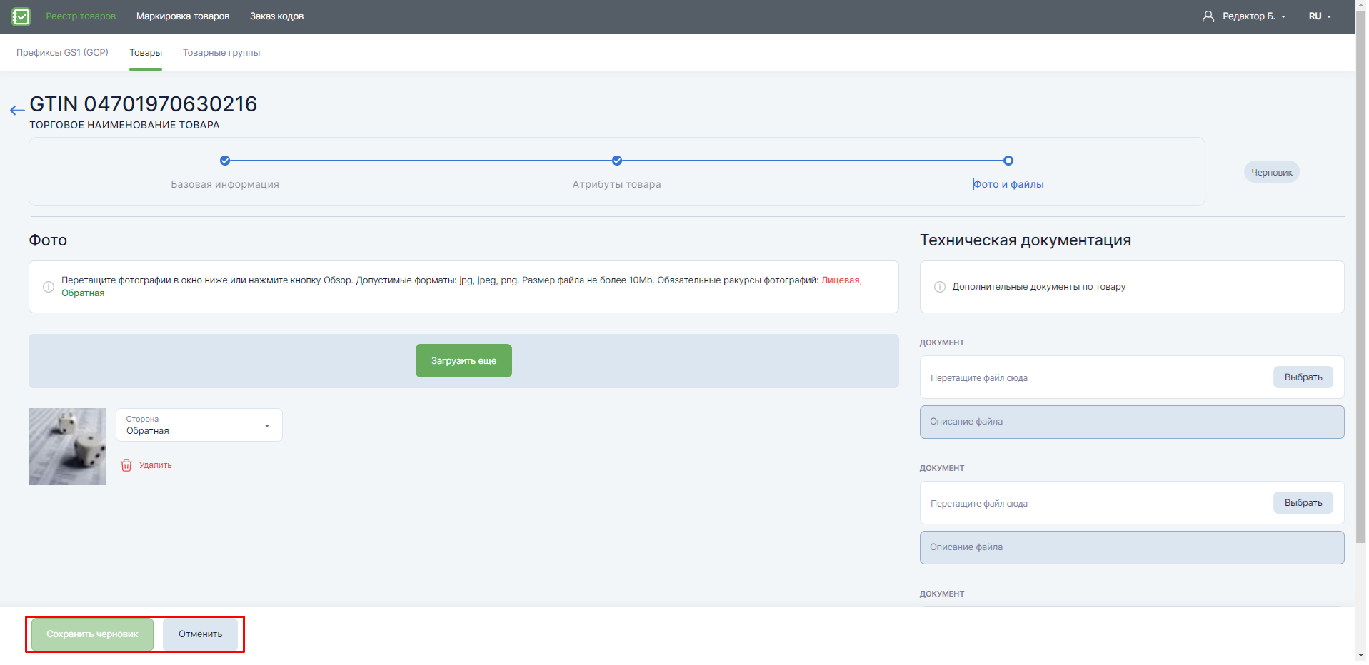This screenshot has width=1369, height=665.
Task: Open Маркировка товаров section
Action: (183, 16)
